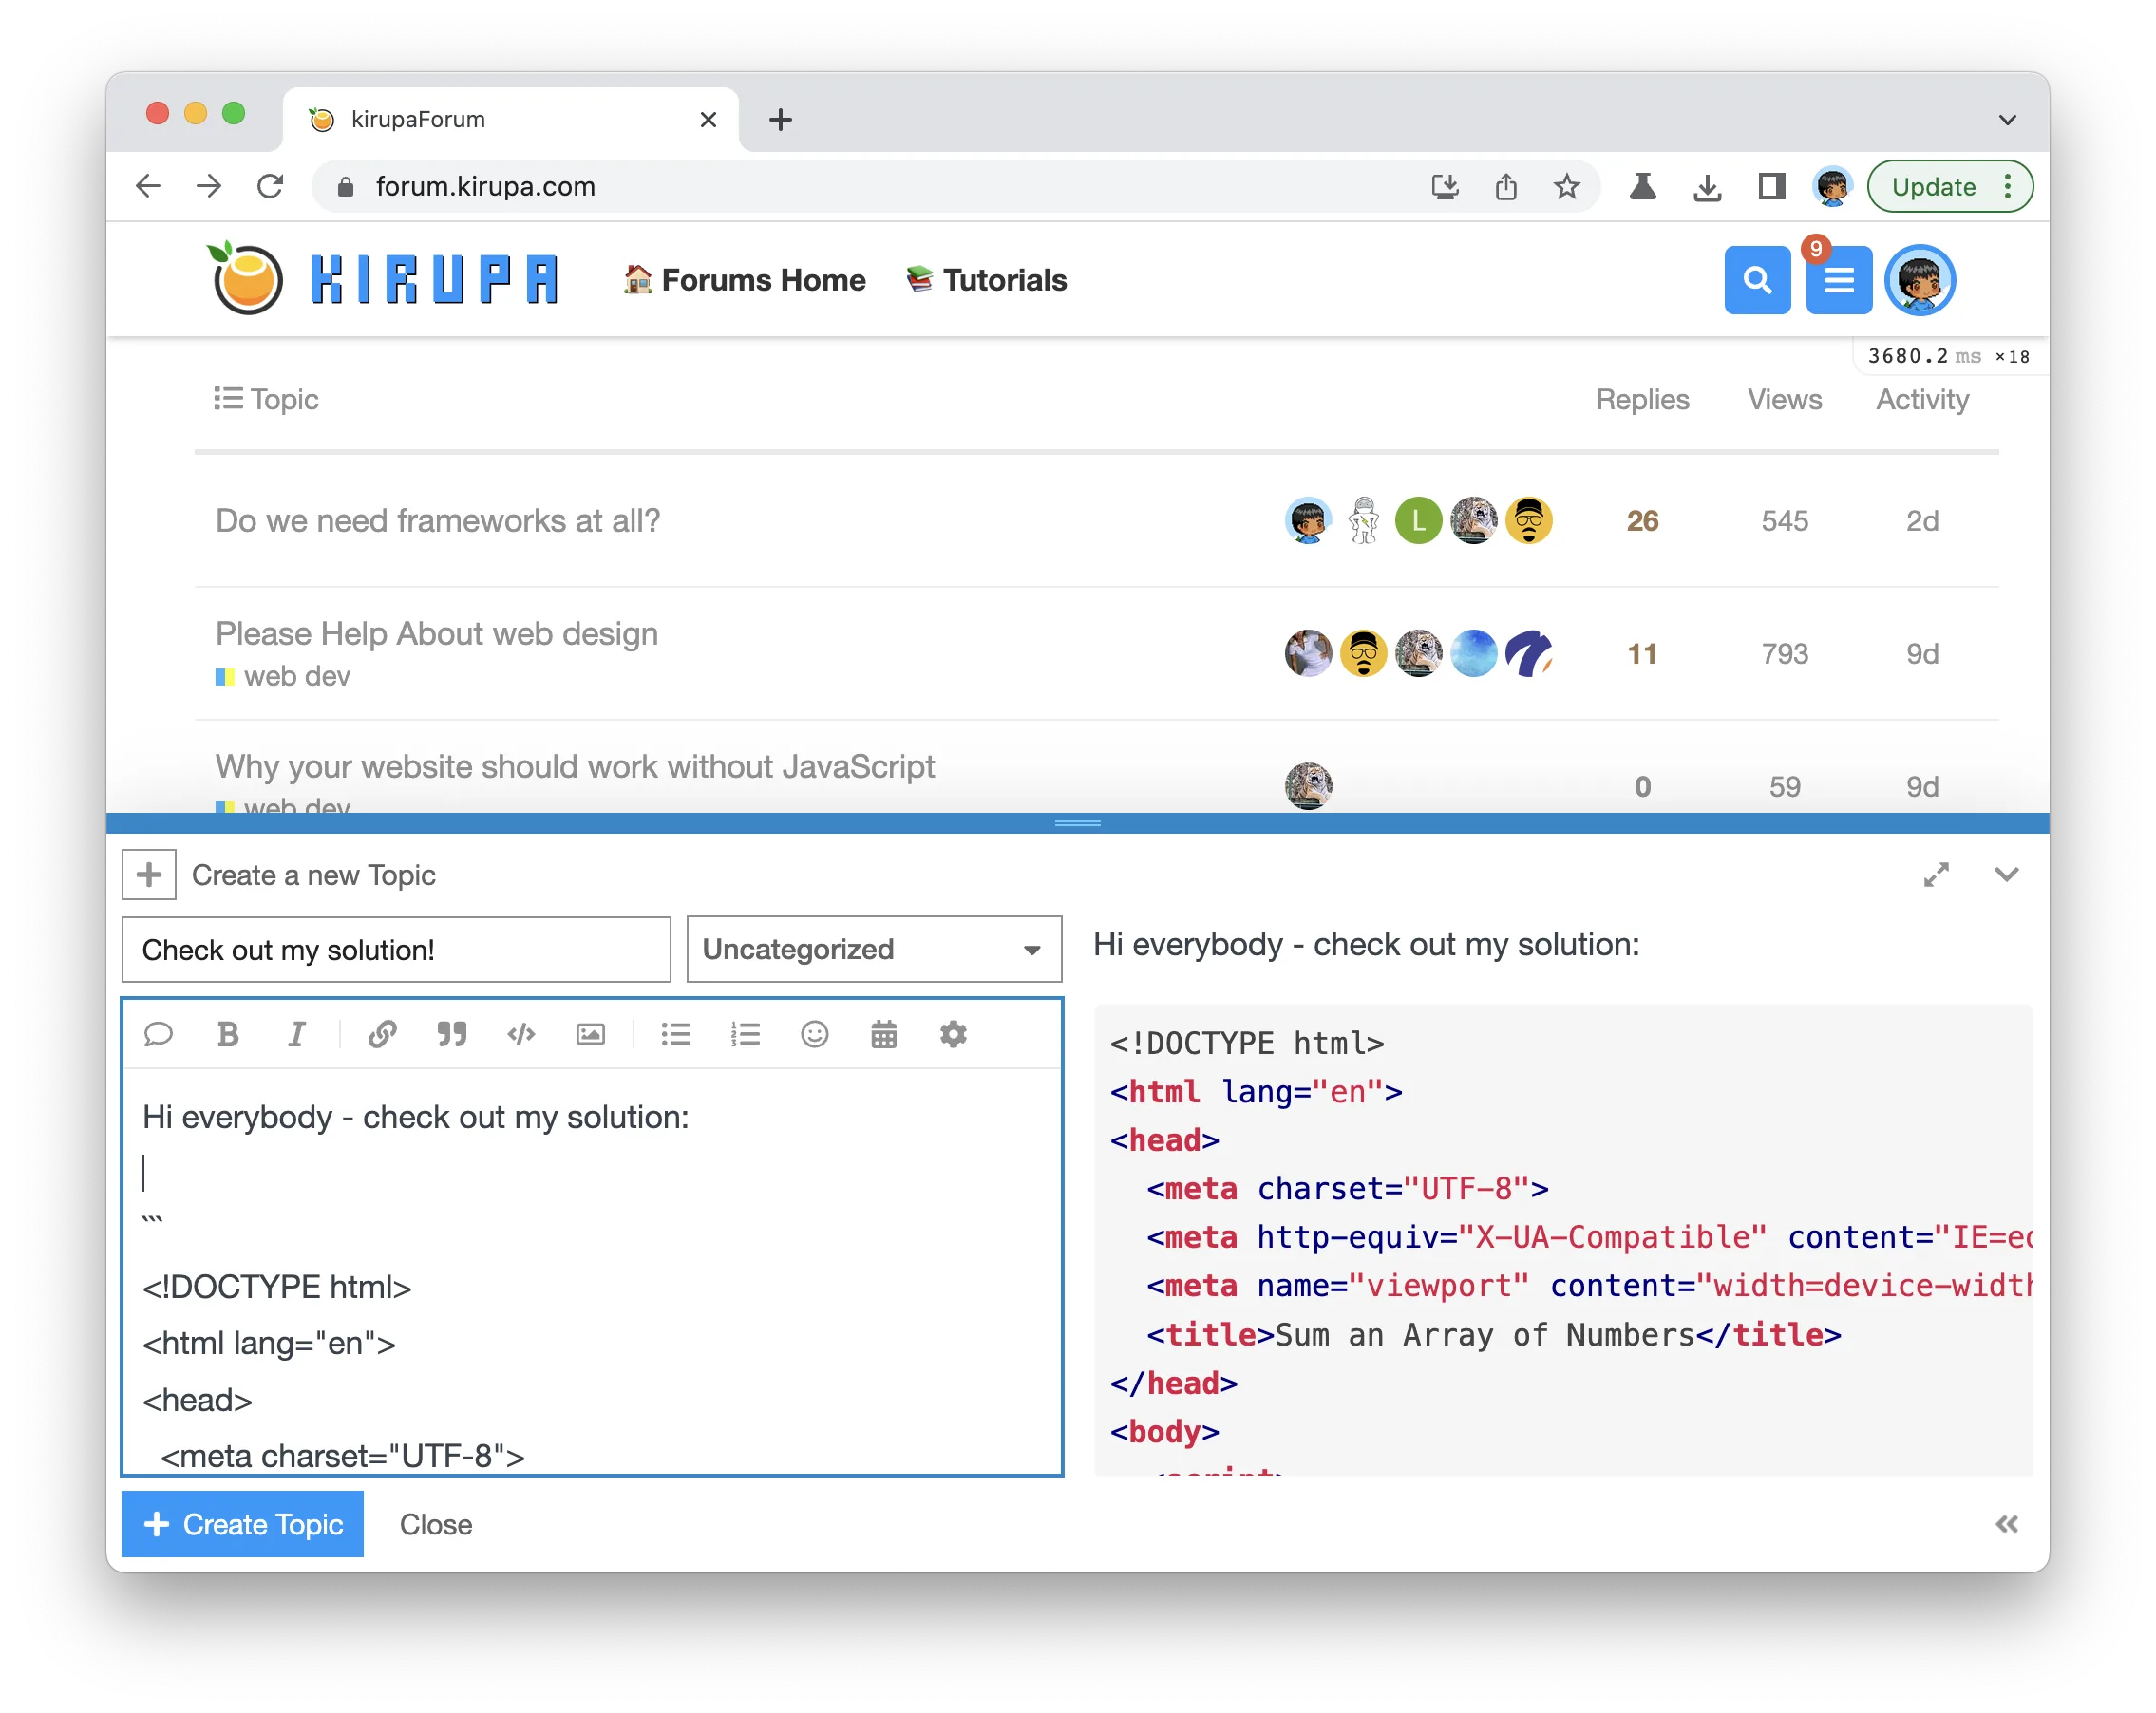Click the Kirupa logo
Viewport: 2156px width, 1713px height.
coord(383,279)
